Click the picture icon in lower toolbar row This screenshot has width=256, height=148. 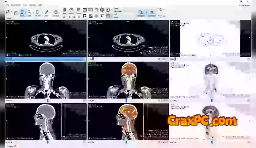(91, 16)
